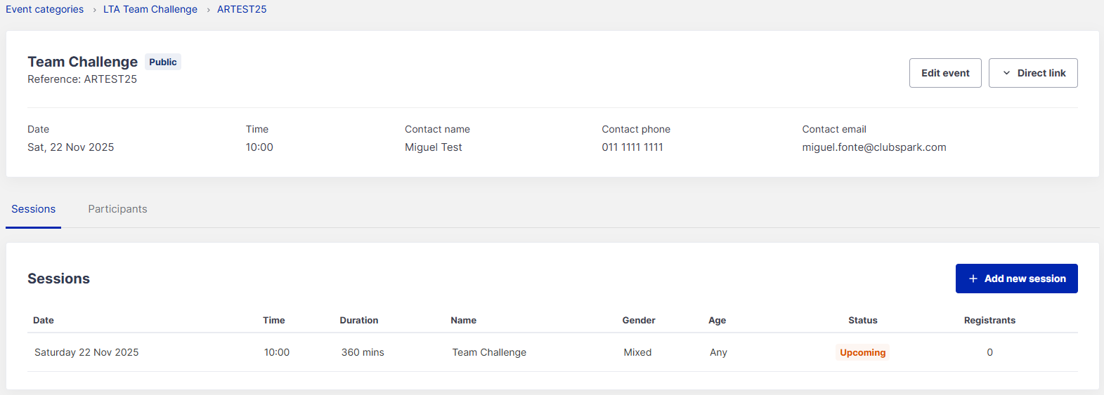
Task: Click the Upcoming status badge
Action: coord(862,352)
